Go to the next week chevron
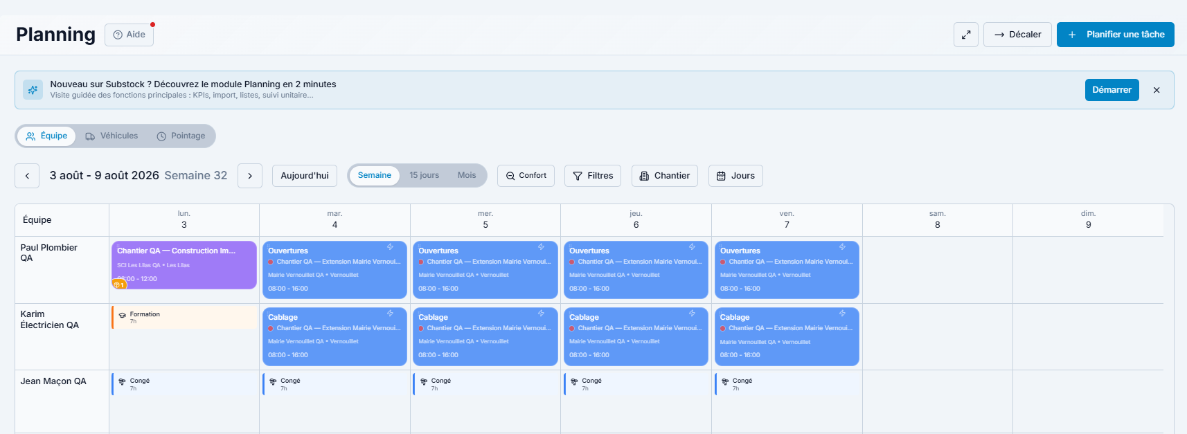This screenshot has height=434, width=1187. pos(250,176)
